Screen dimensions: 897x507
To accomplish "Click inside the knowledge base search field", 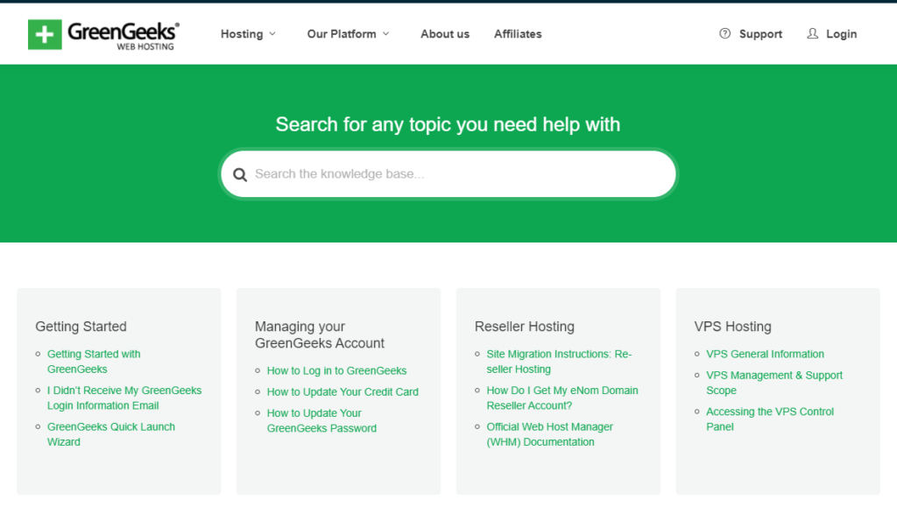I will [x=456, y=174].
